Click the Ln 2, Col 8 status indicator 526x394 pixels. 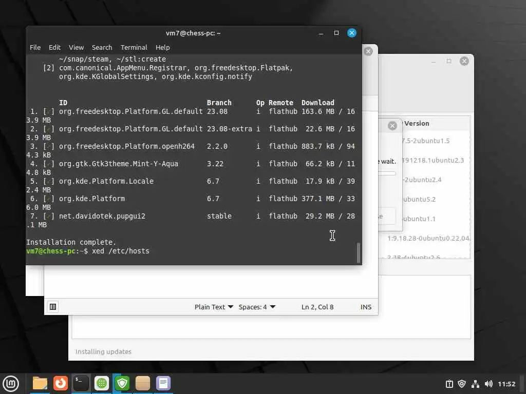click(317, 307)
